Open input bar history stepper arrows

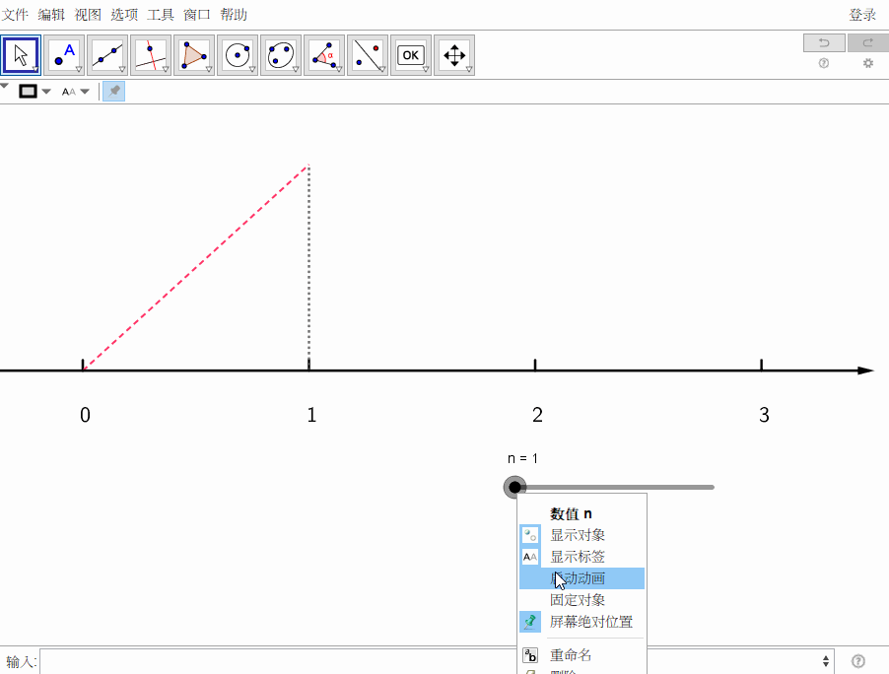pyautogui.click(x=826, y=661)
